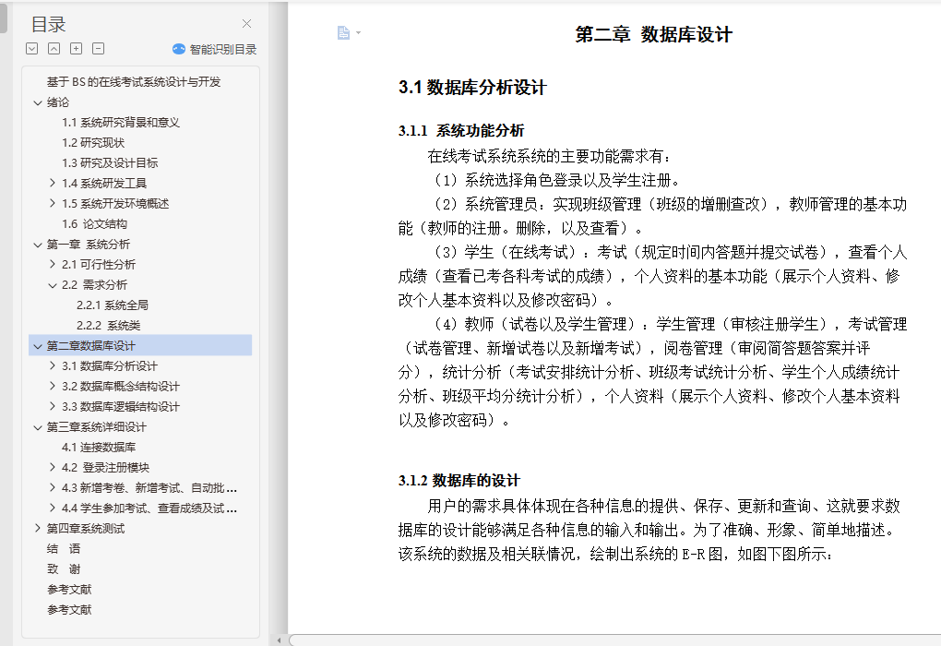Click 1.4 系统研发工具 outline text
Image resolution: width=941 pixels, height=646 pixels.
point(104,183)
